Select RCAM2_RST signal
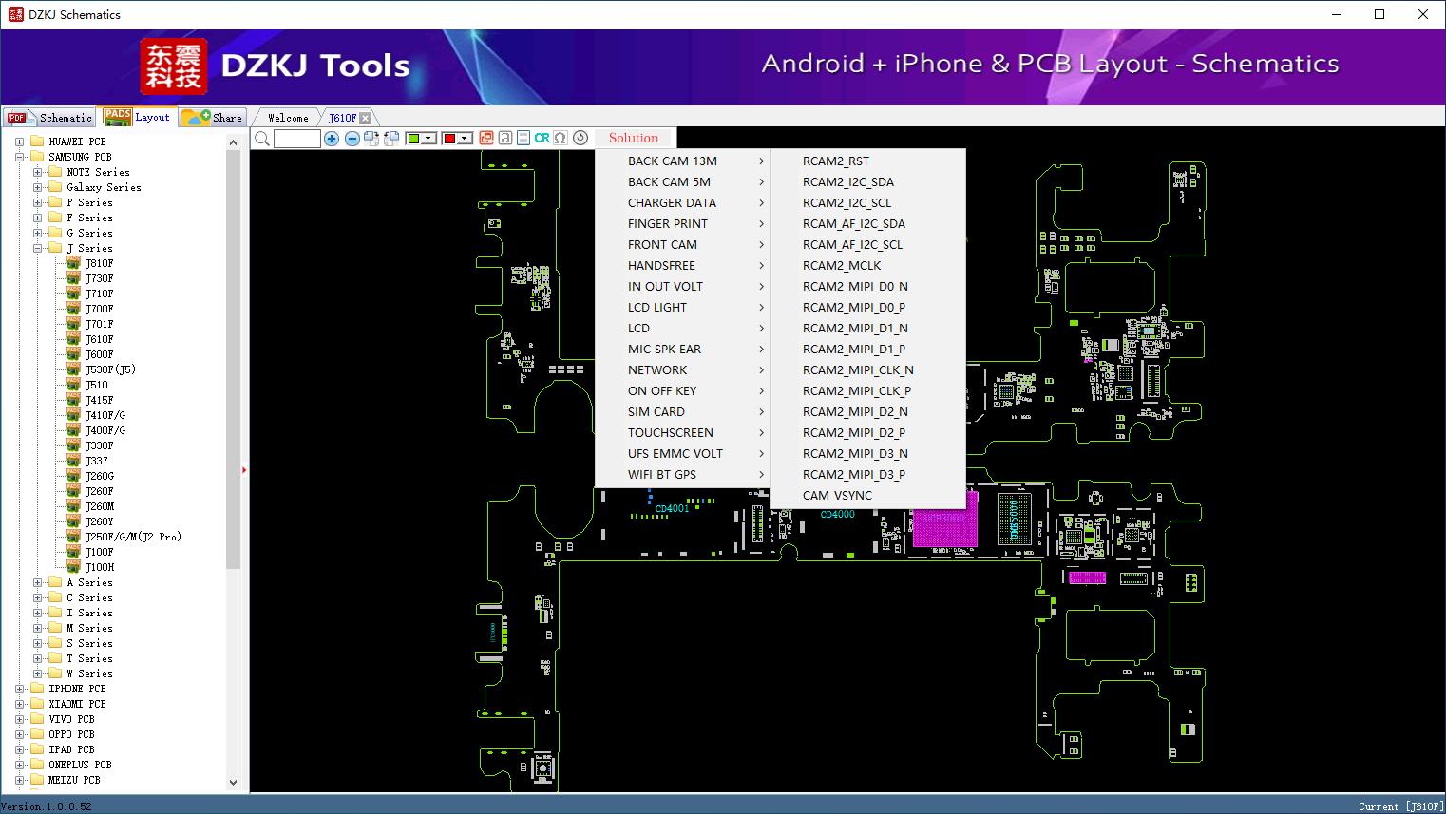The height and width of the screenshot is (814, 1446). 868,161
